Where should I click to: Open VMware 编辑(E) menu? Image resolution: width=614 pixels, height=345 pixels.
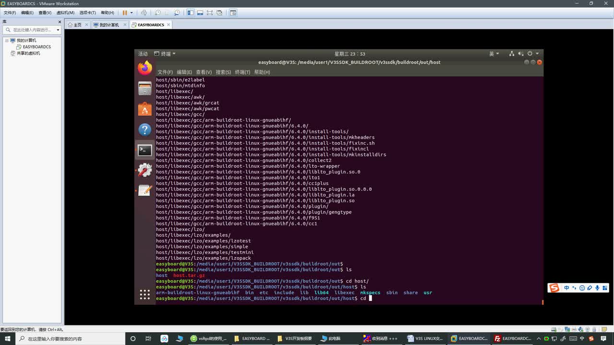[x=27, y=12]
